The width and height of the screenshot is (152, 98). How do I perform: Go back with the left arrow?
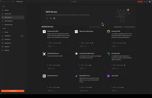[x=8, y=2]
